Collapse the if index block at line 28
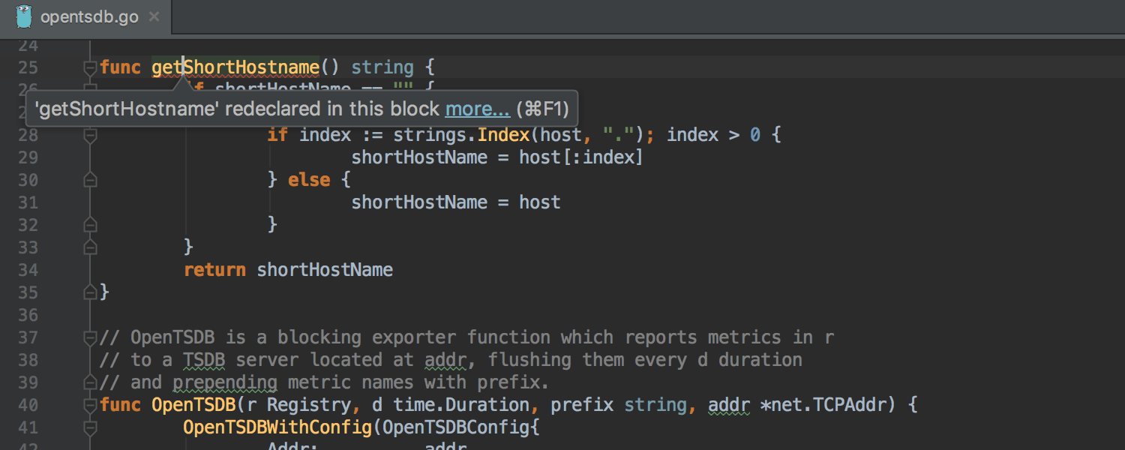The image size is (1125, 450). tap(90, 136)
